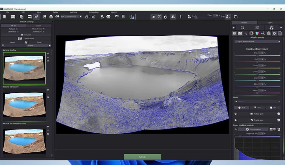This screenshot has height=165, width=285.
Task: Click the printer icon in toolbar
Action: click(x=51, y=17)
